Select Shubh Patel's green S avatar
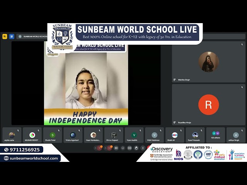Viewport: 247px width, 185px height. pyautogui.click(x=52, y=135)
